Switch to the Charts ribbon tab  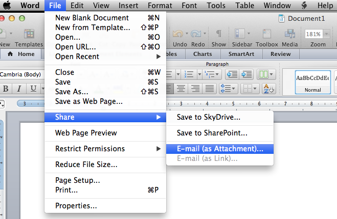point(203,54)
